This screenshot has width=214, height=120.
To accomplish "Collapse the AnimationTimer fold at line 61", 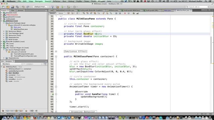I will pos(56,87).
